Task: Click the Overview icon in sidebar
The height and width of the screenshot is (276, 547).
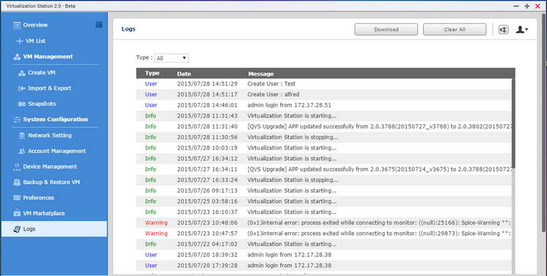Action: pos(17,25)
